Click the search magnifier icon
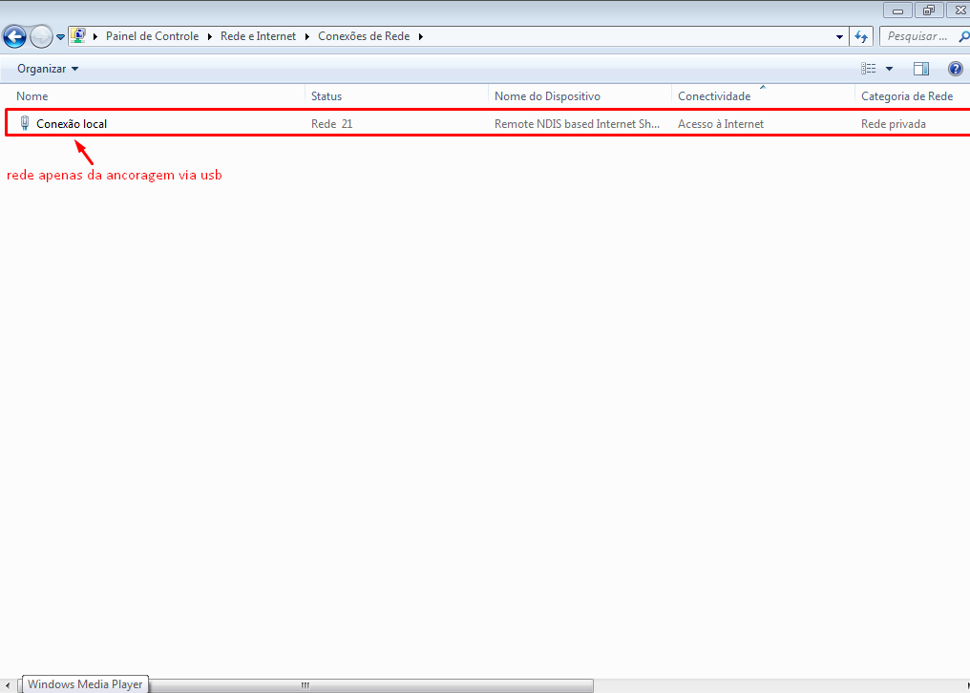 [964, 36]
